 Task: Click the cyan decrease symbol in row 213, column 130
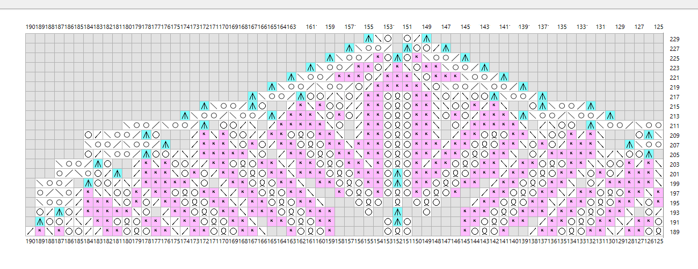click(x=610, y=116)
